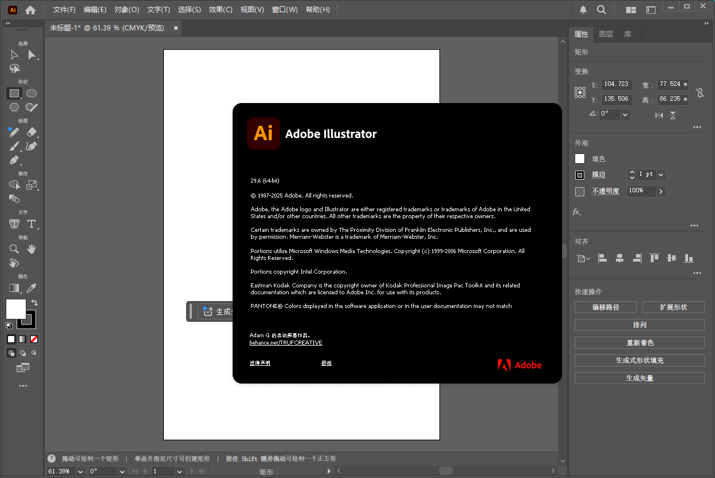Viewport: 715px width, 478px height.
Task: Enable Draw Behind mode
Action: [x=23, y=353]
